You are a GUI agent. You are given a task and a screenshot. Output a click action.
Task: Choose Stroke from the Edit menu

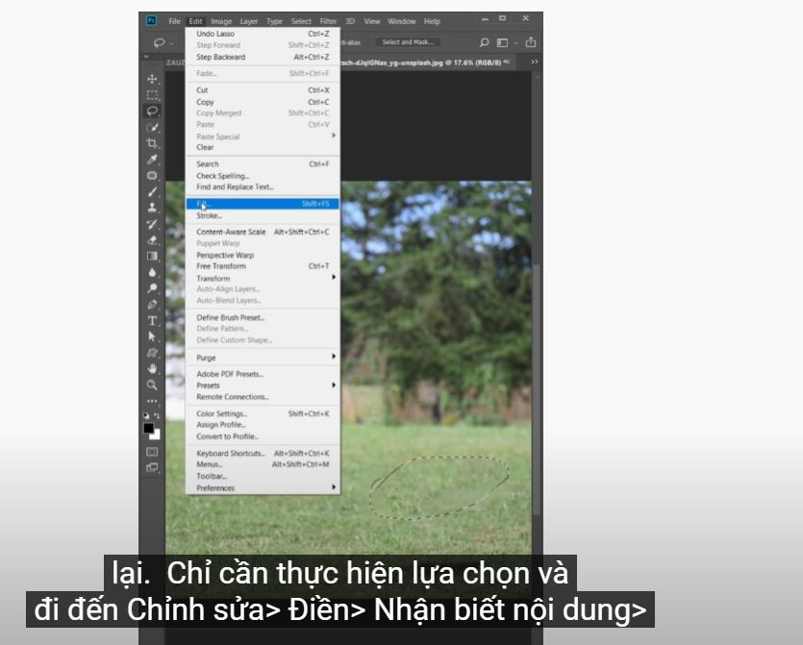(x=263, y=215)
